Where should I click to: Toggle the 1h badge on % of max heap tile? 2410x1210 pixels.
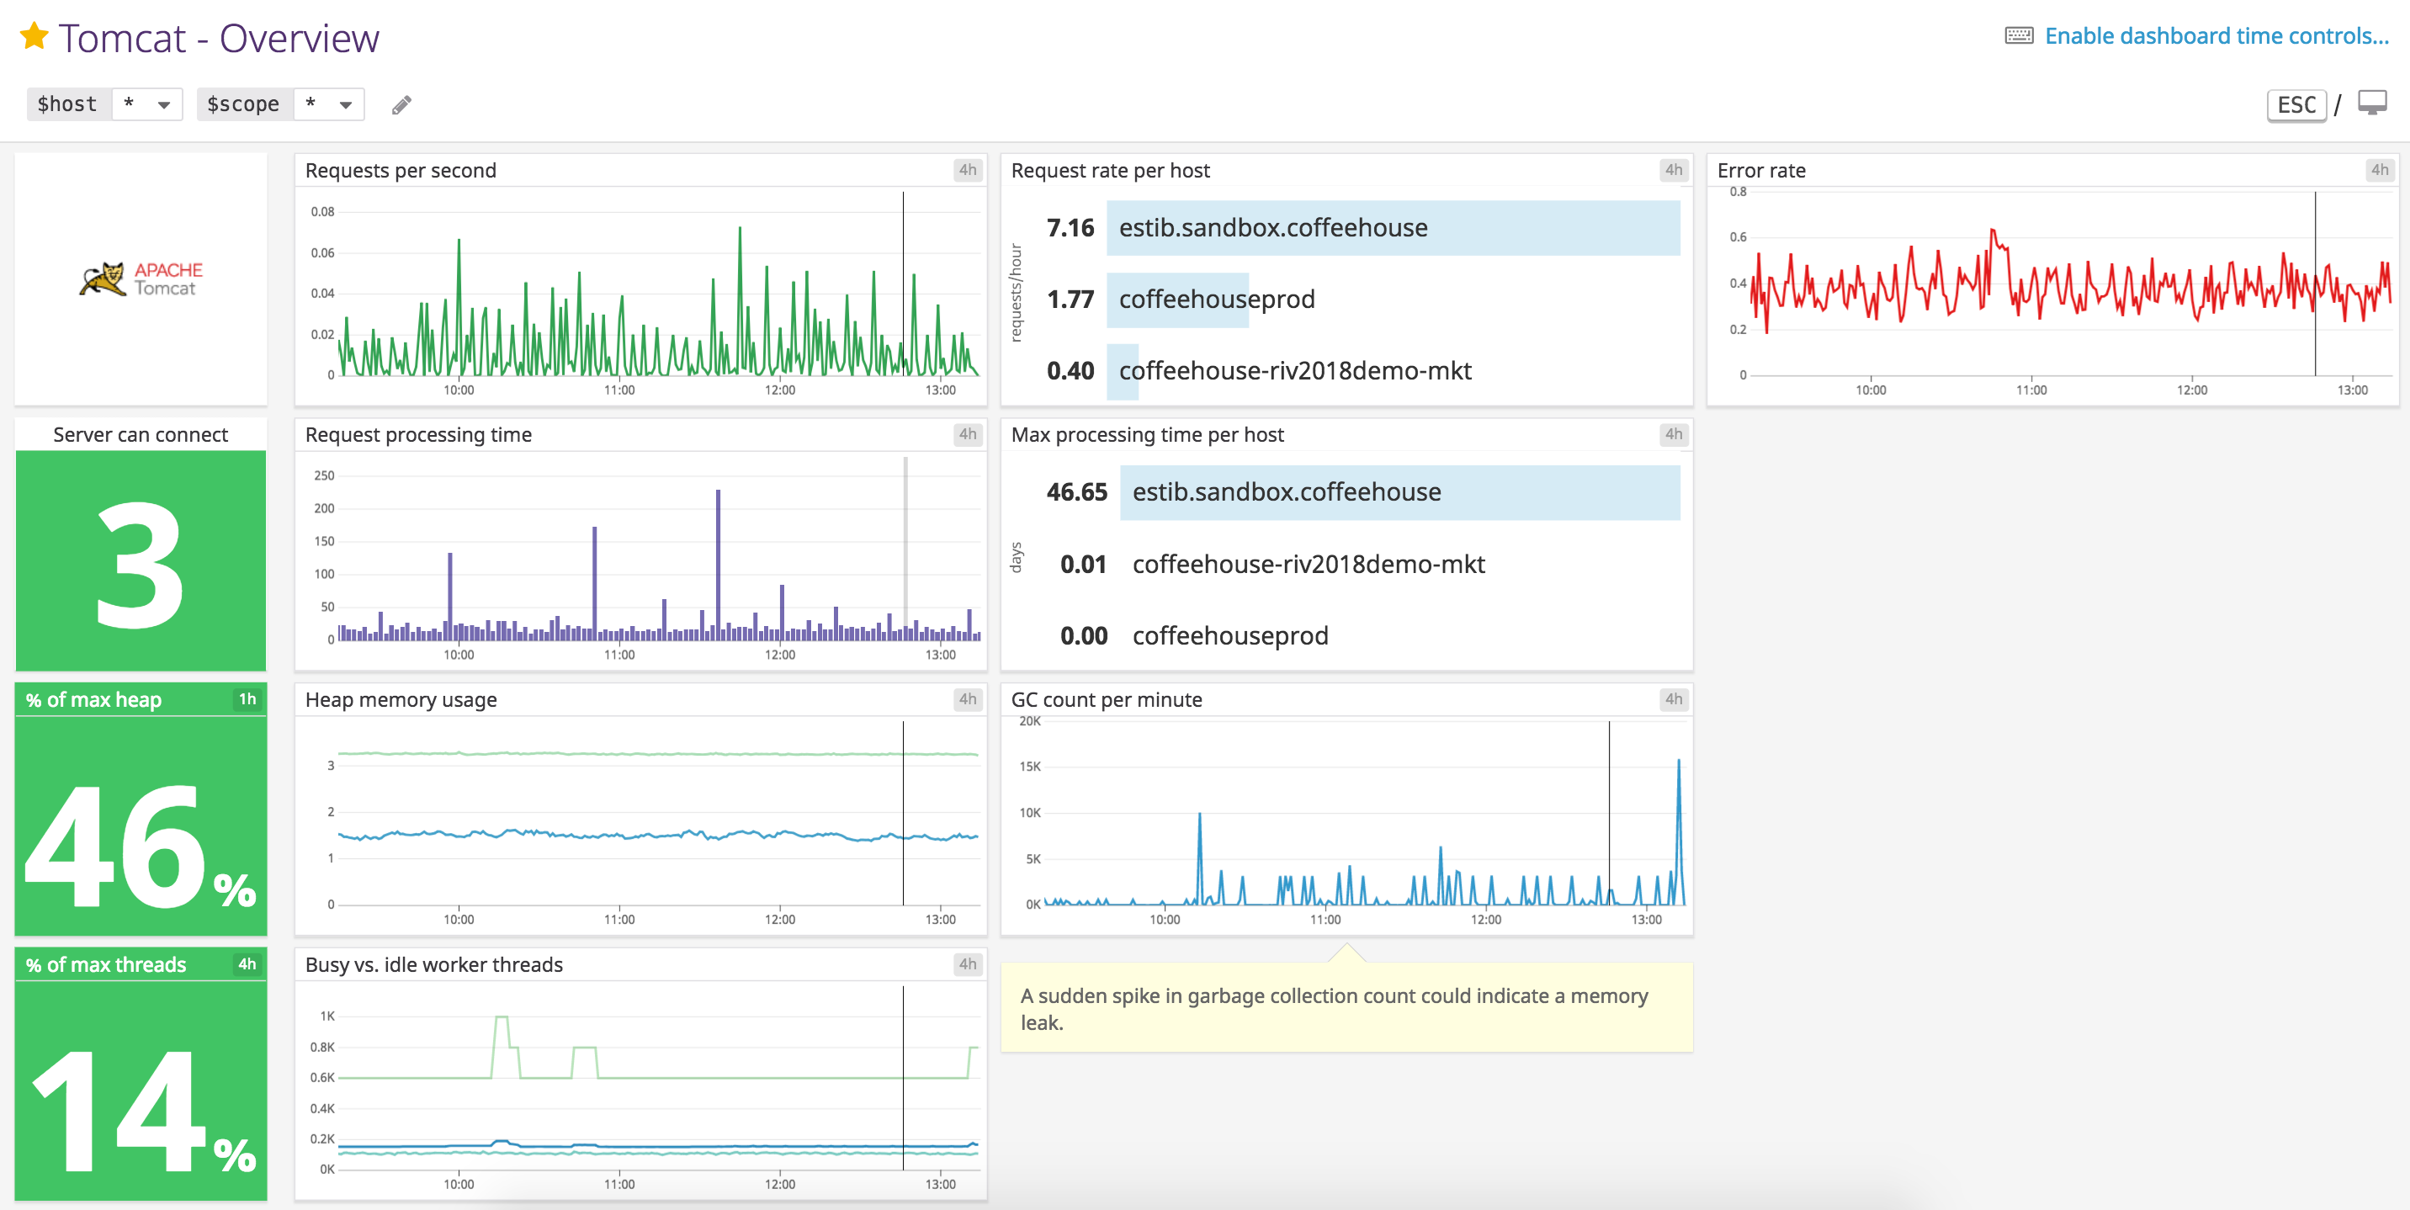[x=247, y=699]
